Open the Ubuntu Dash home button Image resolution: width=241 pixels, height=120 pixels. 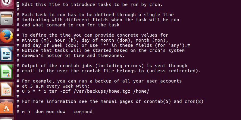(7, 3)
